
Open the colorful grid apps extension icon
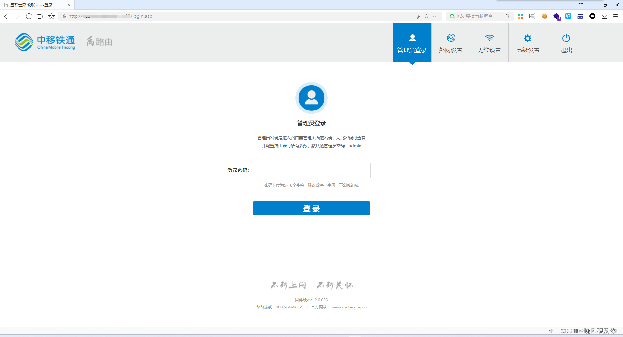[x=520, y=16]
